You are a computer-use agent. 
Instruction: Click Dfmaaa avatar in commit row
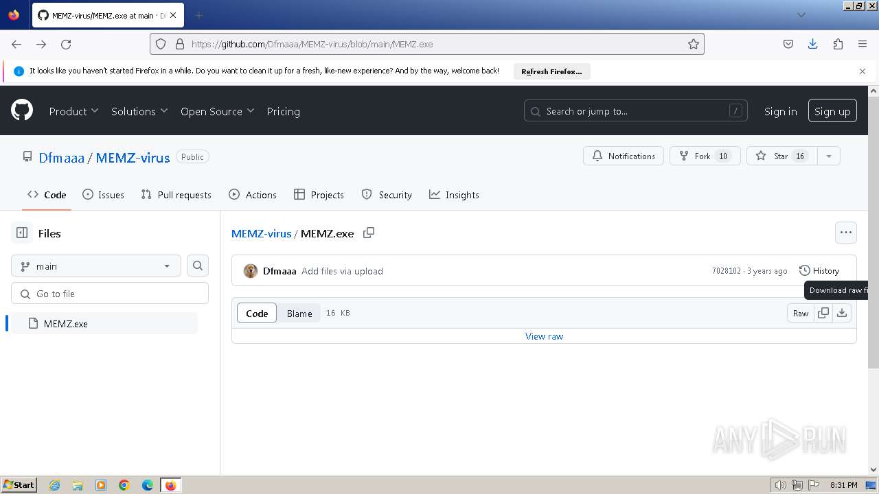(x=251, y=271)
